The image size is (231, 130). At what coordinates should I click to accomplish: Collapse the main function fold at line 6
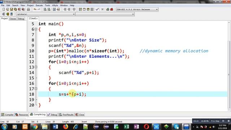click(36, 29)
